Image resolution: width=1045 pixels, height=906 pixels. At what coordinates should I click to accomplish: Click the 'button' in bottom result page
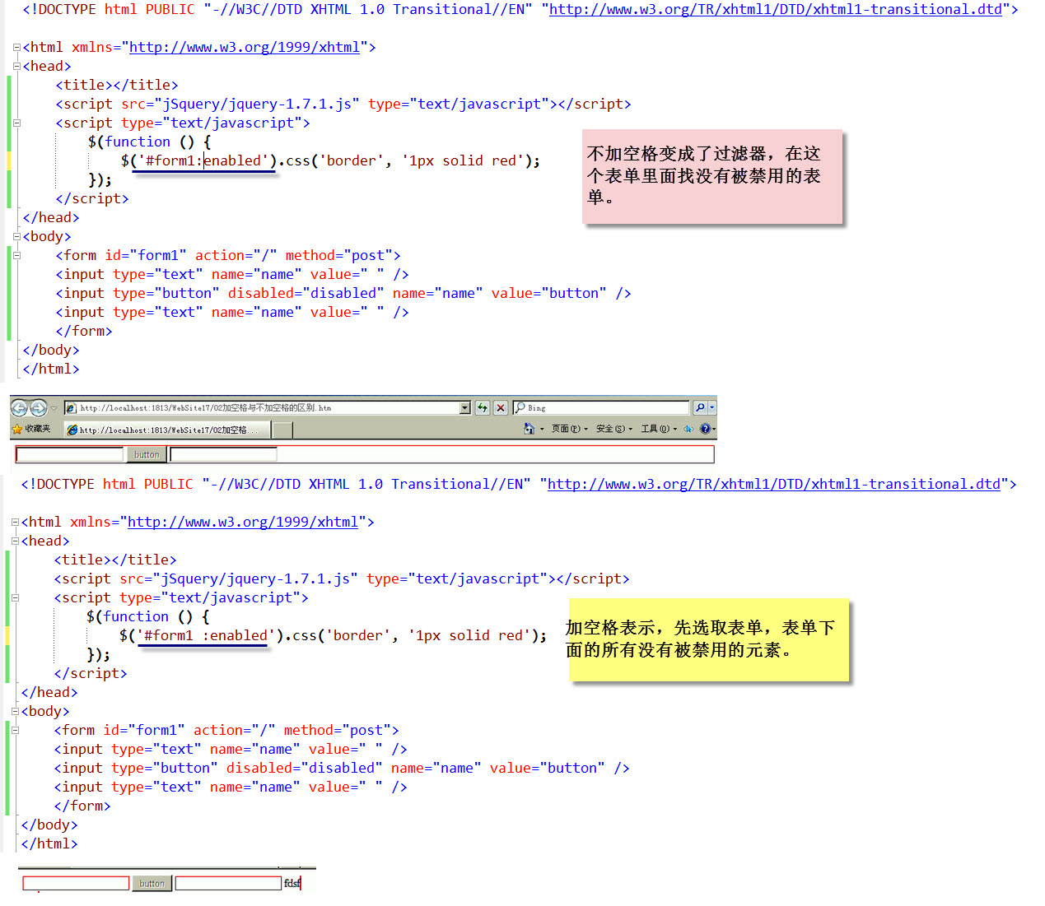[x=152, y=883]
